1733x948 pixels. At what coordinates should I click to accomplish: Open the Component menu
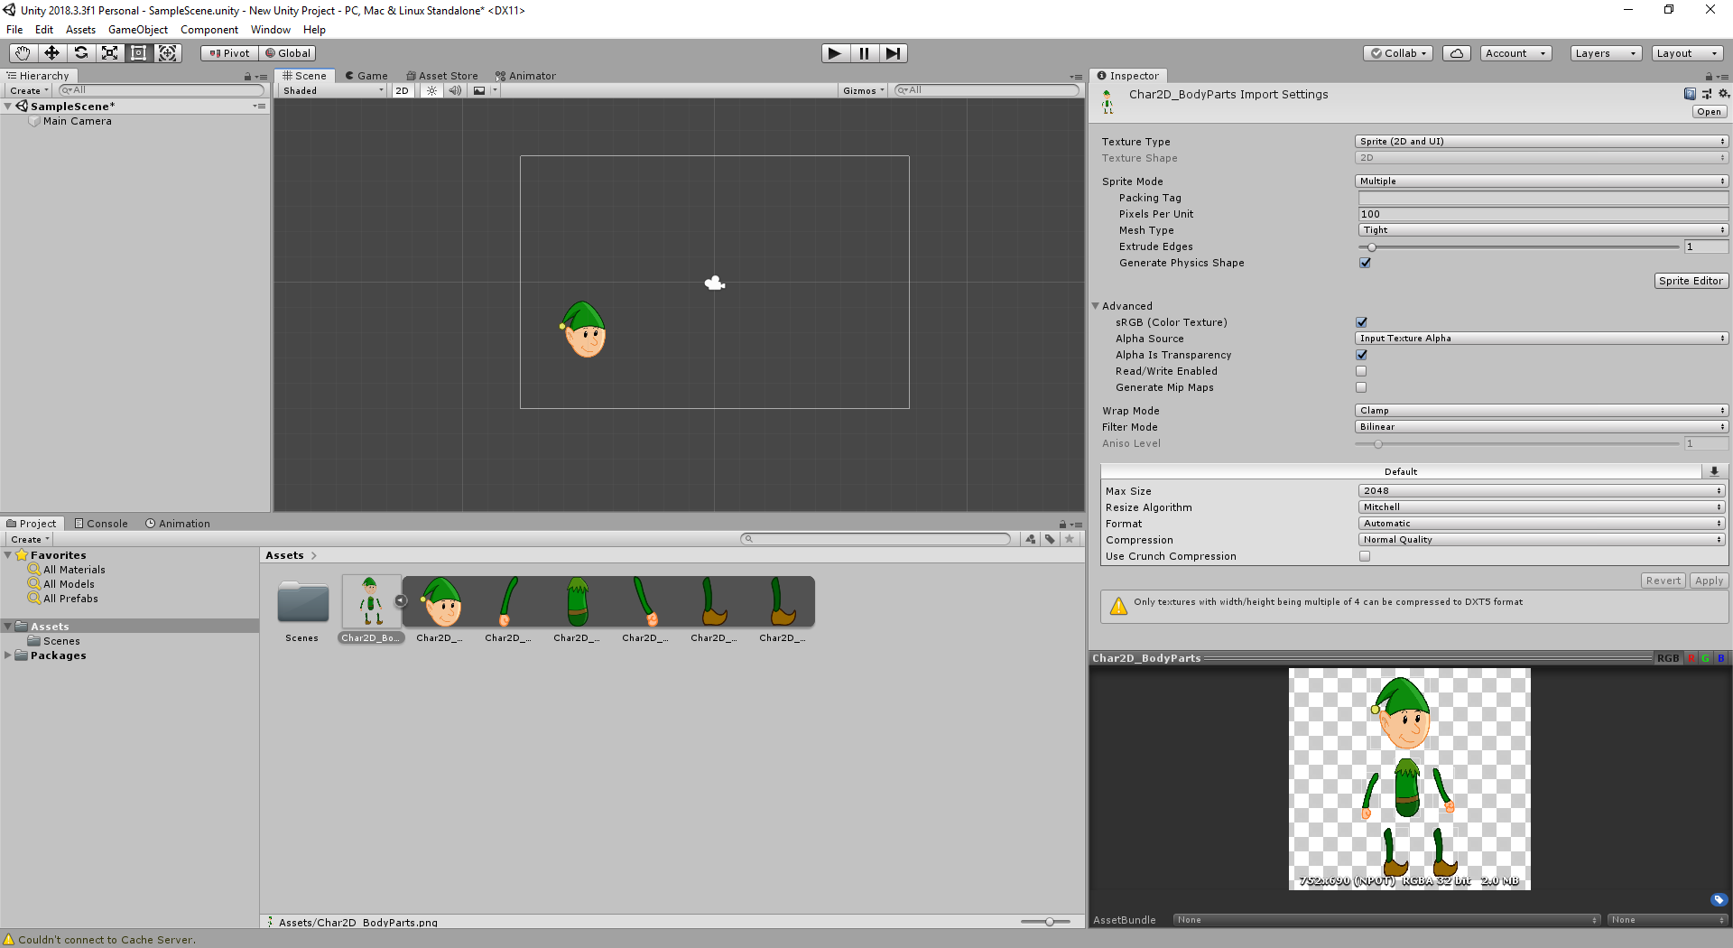pos(209,29)
